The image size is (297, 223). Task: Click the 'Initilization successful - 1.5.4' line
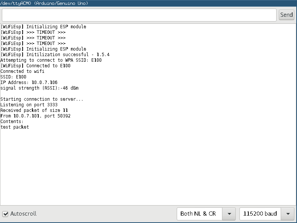coord(55,55)
